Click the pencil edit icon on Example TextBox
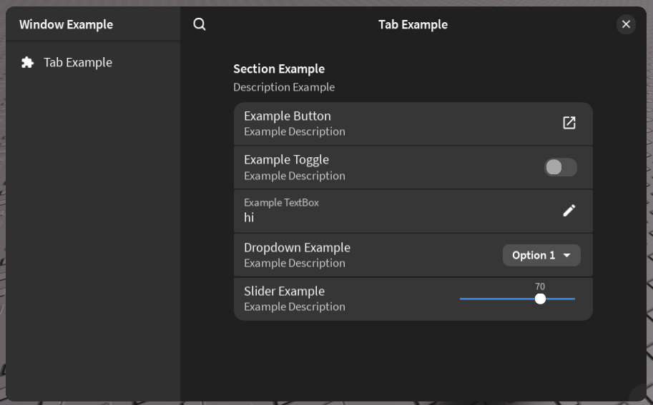 coord(569,211)
